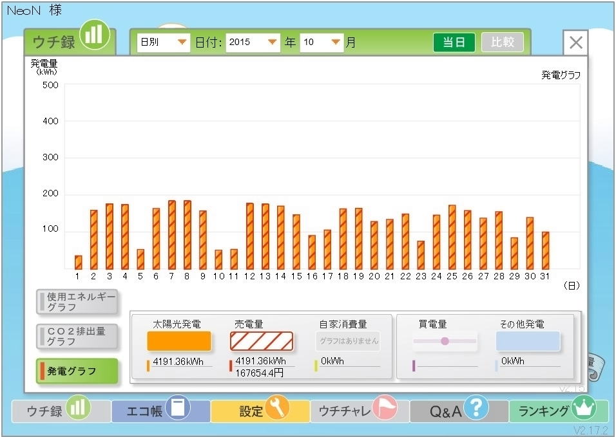Toggle the その他発電 light blue swatch
Screen dimensions: 616x437
pos(528,341)
